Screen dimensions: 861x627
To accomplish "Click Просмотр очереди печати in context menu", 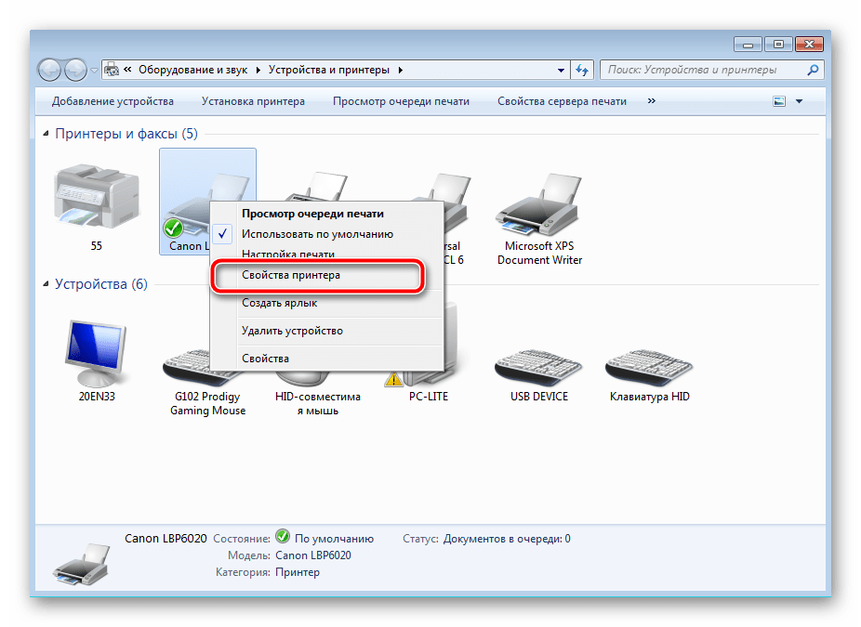I will (x=312, y=214).
